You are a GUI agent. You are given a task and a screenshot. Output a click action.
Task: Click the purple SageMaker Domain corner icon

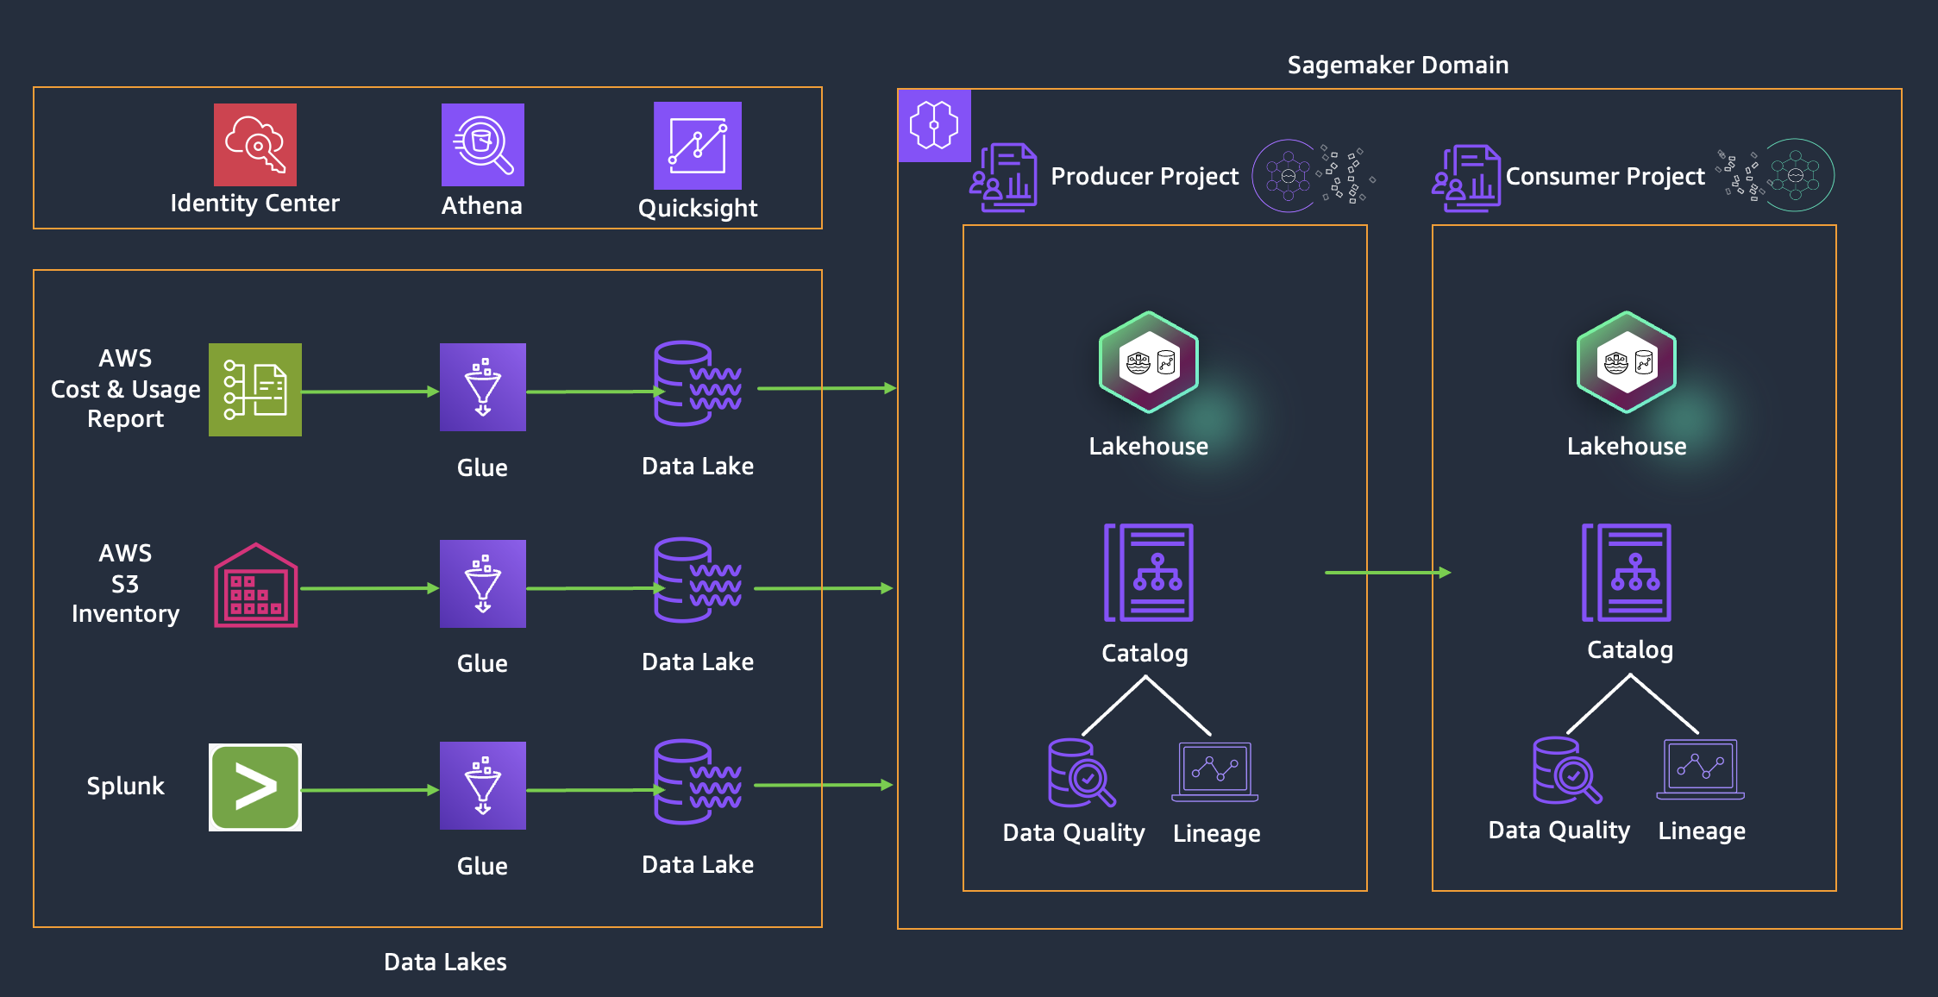934,126
